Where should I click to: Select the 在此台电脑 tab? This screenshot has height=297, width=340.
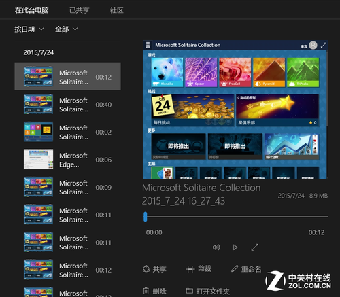32,10
